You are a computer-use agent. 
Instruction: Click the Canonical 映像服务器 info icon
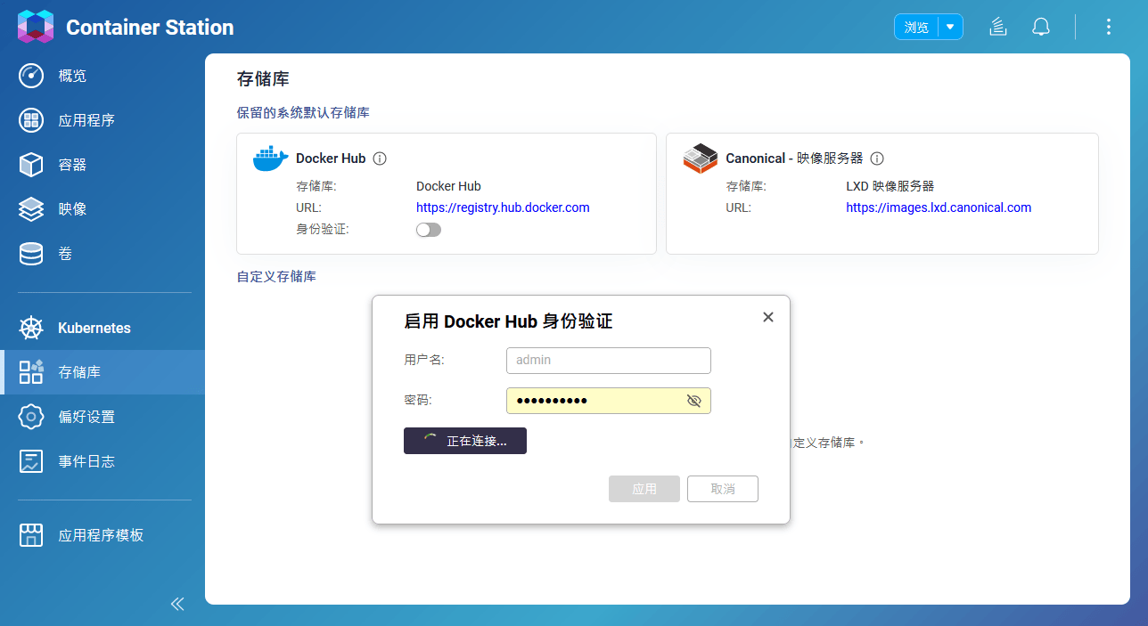click(877, 159)
